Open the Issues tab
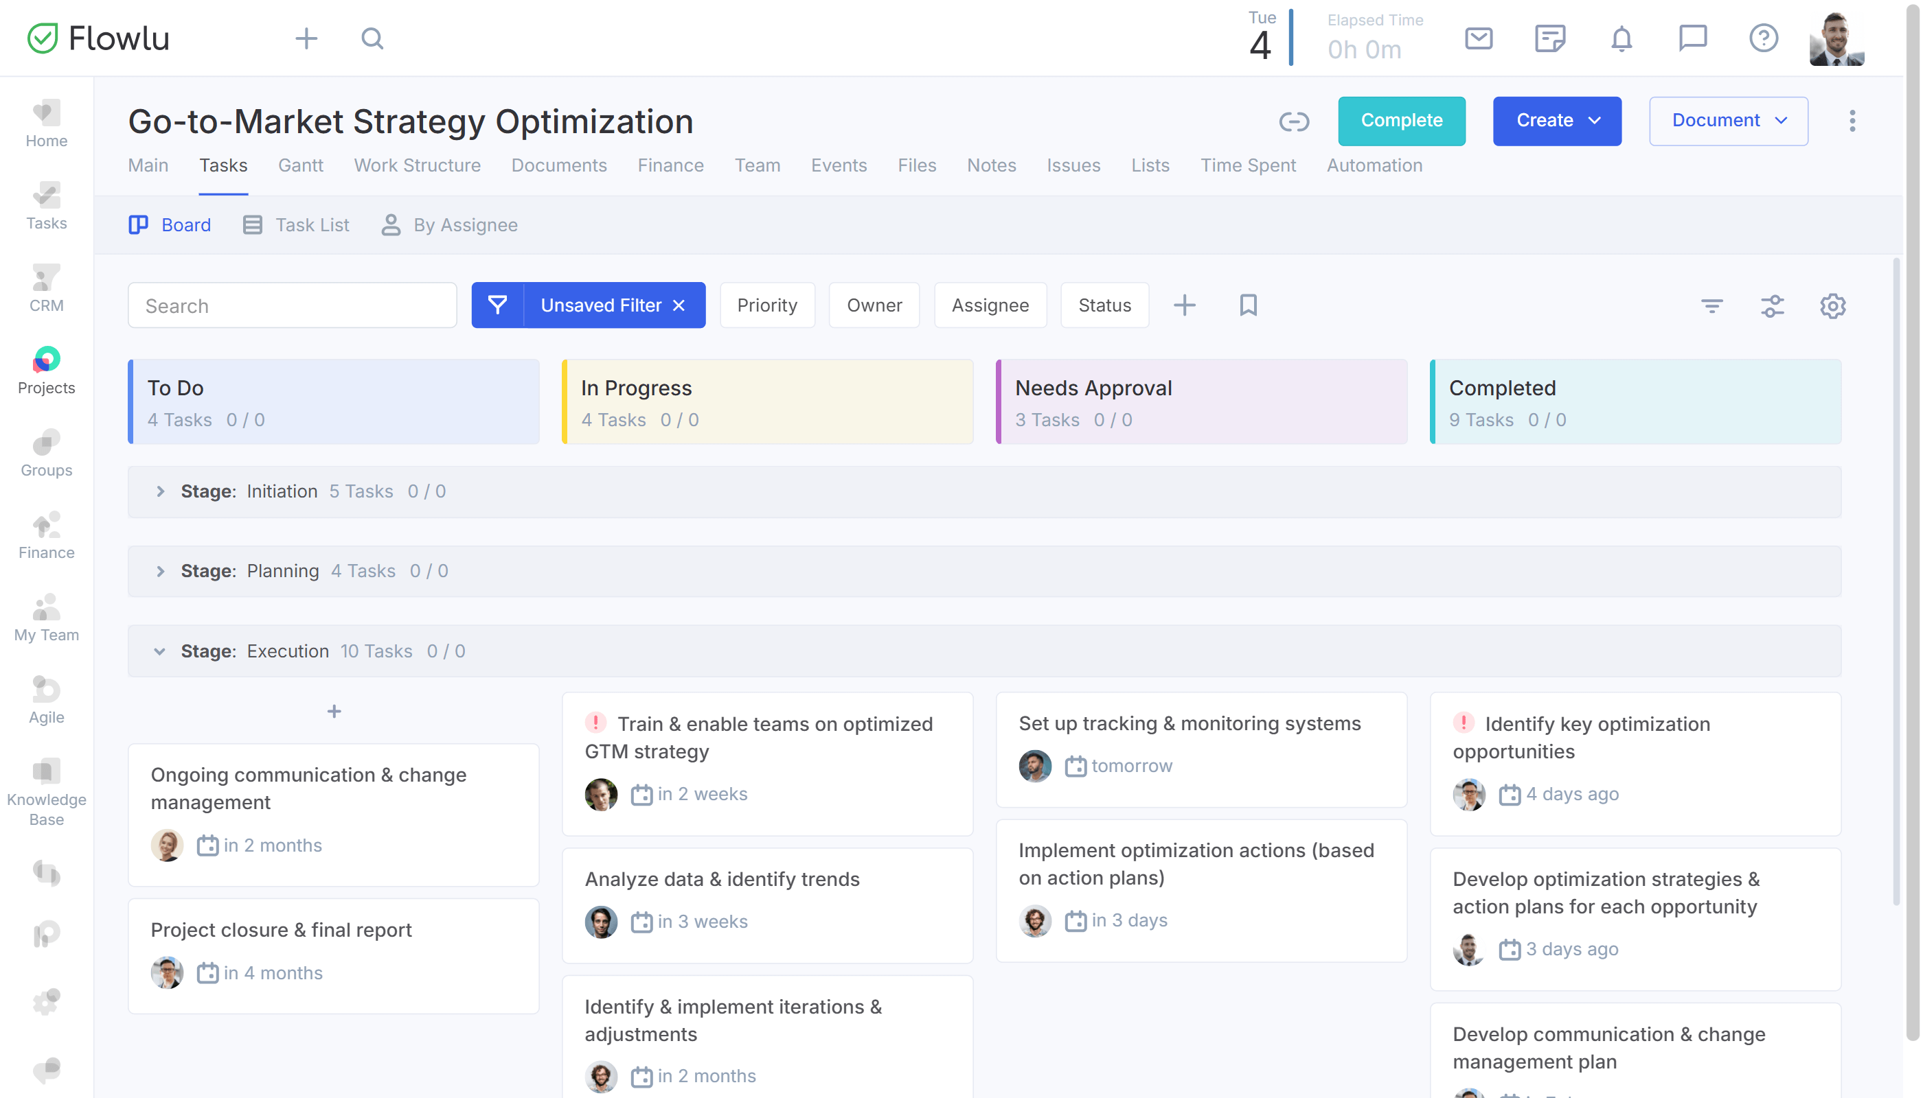 [1073, 165]
